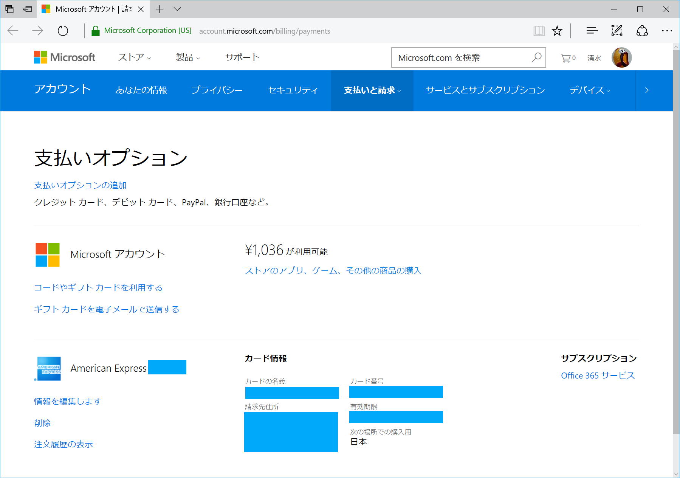Screen dimensions: 680x478
Task: Add page to favorites star icon
Action: [x=557, y=31]
